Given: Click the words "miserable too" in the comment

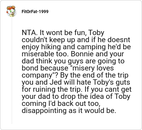Looking at the screenshot, I should [45, 54].
